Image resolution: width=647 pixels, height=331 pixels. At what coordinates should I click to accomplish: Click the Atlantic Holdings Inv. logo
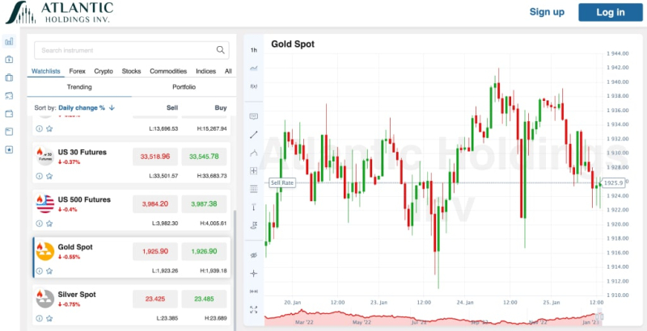[x=59, y=12]
